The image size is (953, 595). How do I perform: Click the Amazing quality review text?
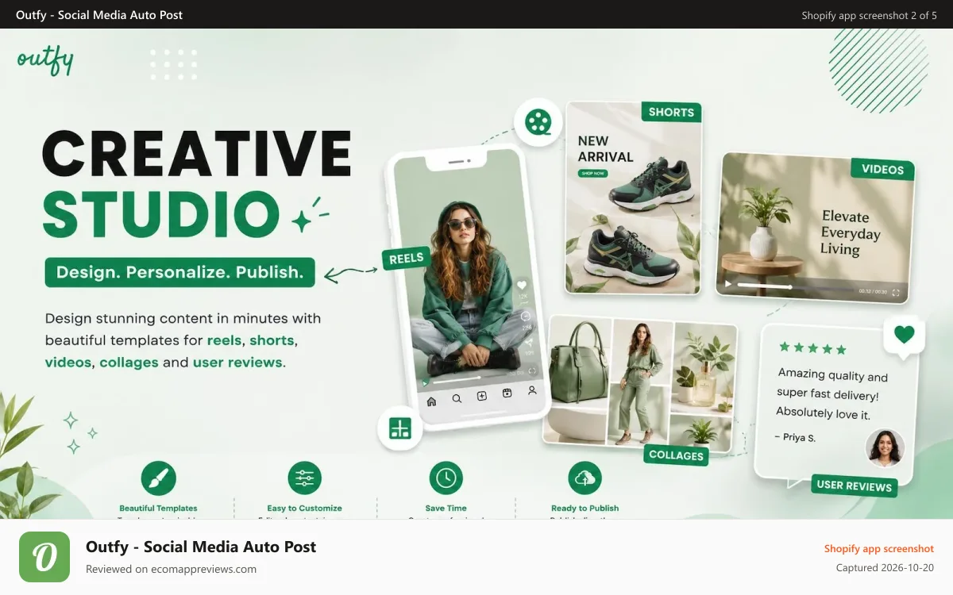831,393
